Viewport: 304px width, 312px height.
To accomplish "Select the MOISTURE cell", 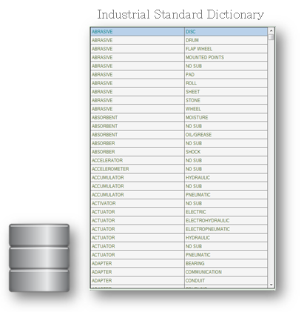I will [226, 118].
